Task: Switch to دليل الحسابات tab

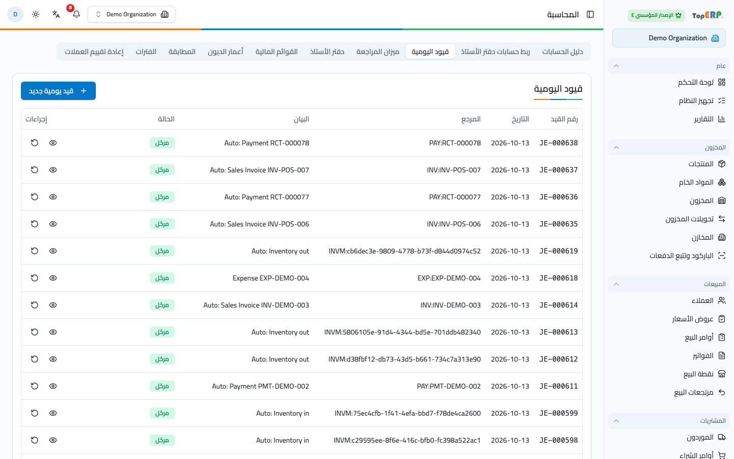Action: 562,52
